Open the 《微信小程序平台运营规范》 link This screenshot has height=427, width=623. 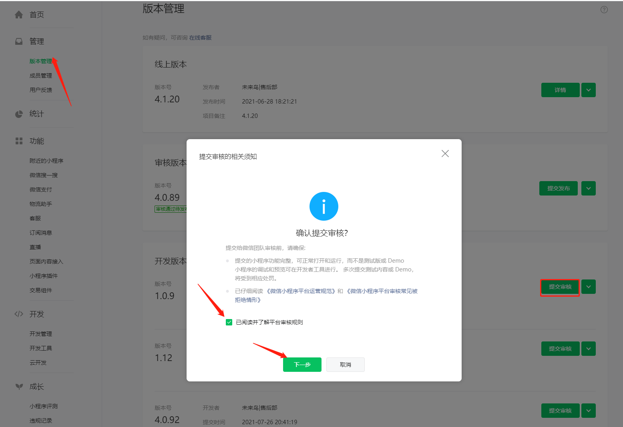coord(301,291)
